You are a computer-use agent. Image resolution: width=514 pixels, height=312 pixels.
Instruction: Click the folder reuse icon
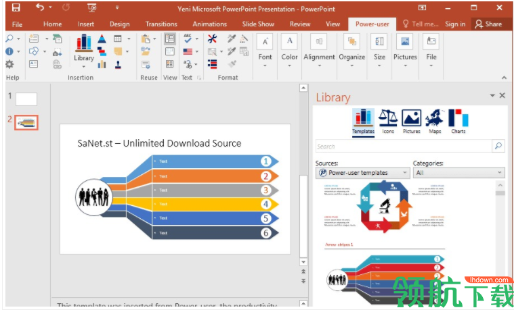point(146,51)
